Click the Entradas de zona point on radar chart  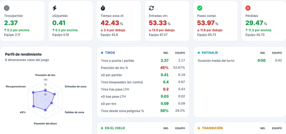(x=54, y=94)
